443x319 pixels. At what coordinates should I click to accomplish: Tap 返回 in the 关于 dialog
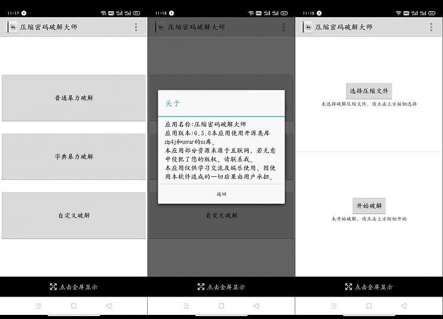221,194
